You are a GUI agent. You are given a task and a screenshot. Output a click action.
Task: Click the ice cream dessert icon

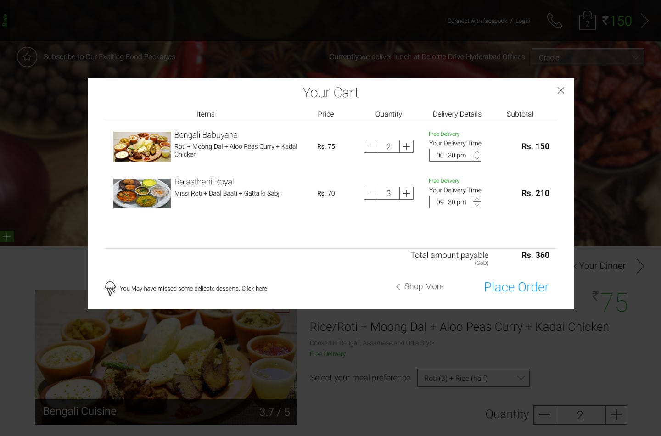pos(110,288)
